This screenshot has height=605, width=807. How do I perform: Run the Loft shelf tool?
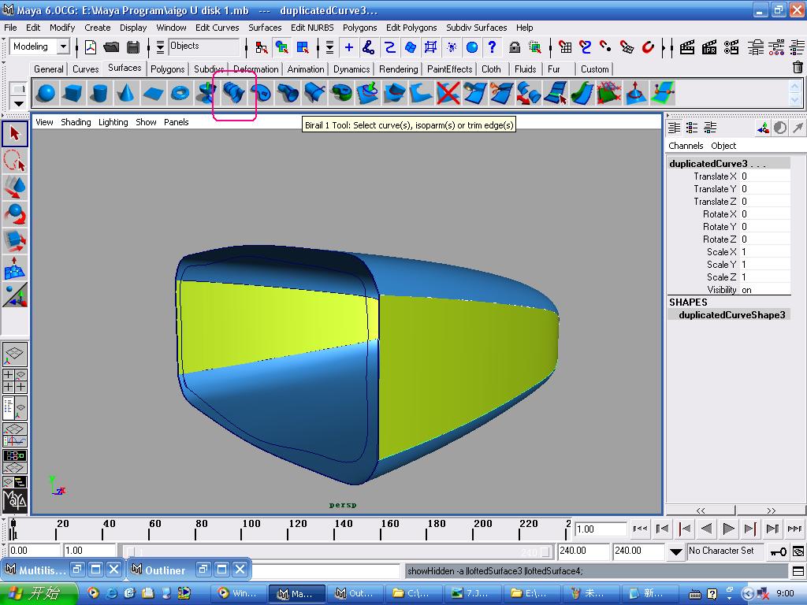point(233,93)
